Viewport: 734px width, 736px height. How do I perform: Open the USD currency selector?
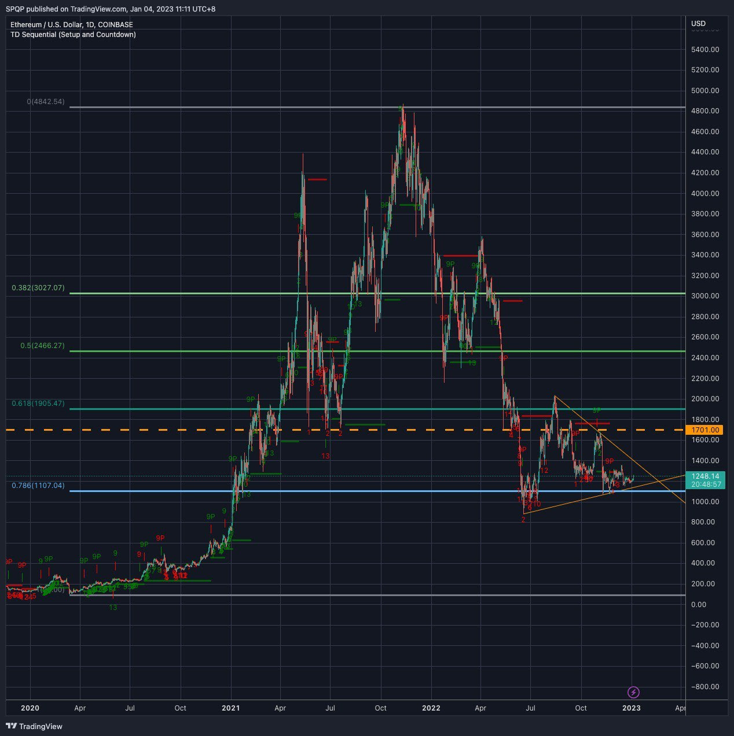tap(698, 24)
